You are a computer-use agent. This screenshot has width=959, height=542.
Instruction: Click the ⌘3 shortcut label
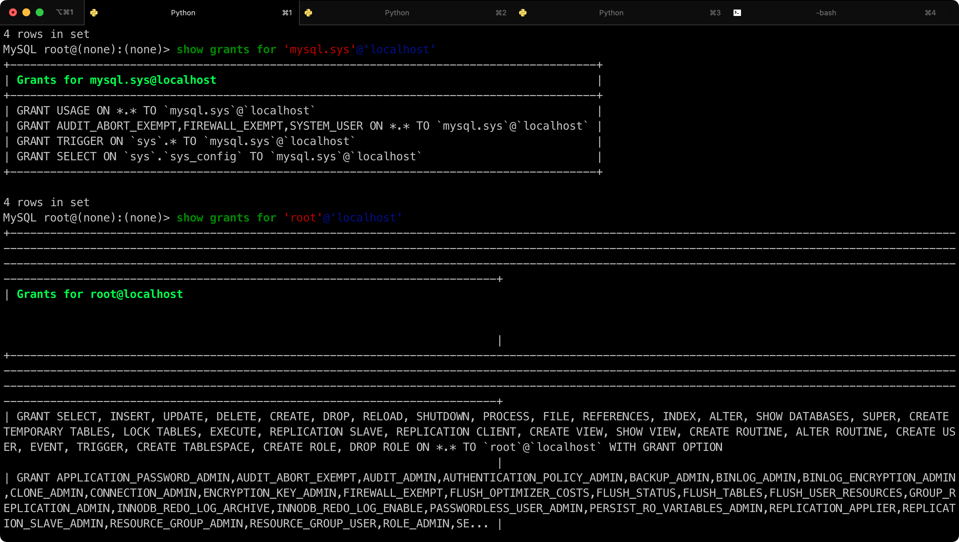click(715, 13)
